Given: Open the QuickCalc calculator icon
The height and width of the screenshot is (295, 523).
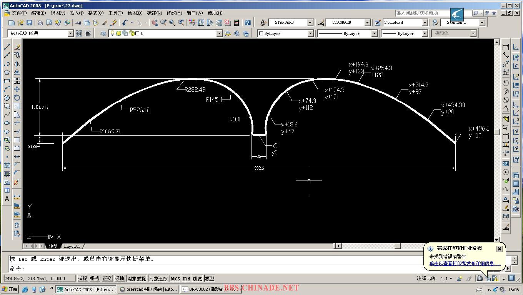Looking at the screenshot, I should click(236, 23).
